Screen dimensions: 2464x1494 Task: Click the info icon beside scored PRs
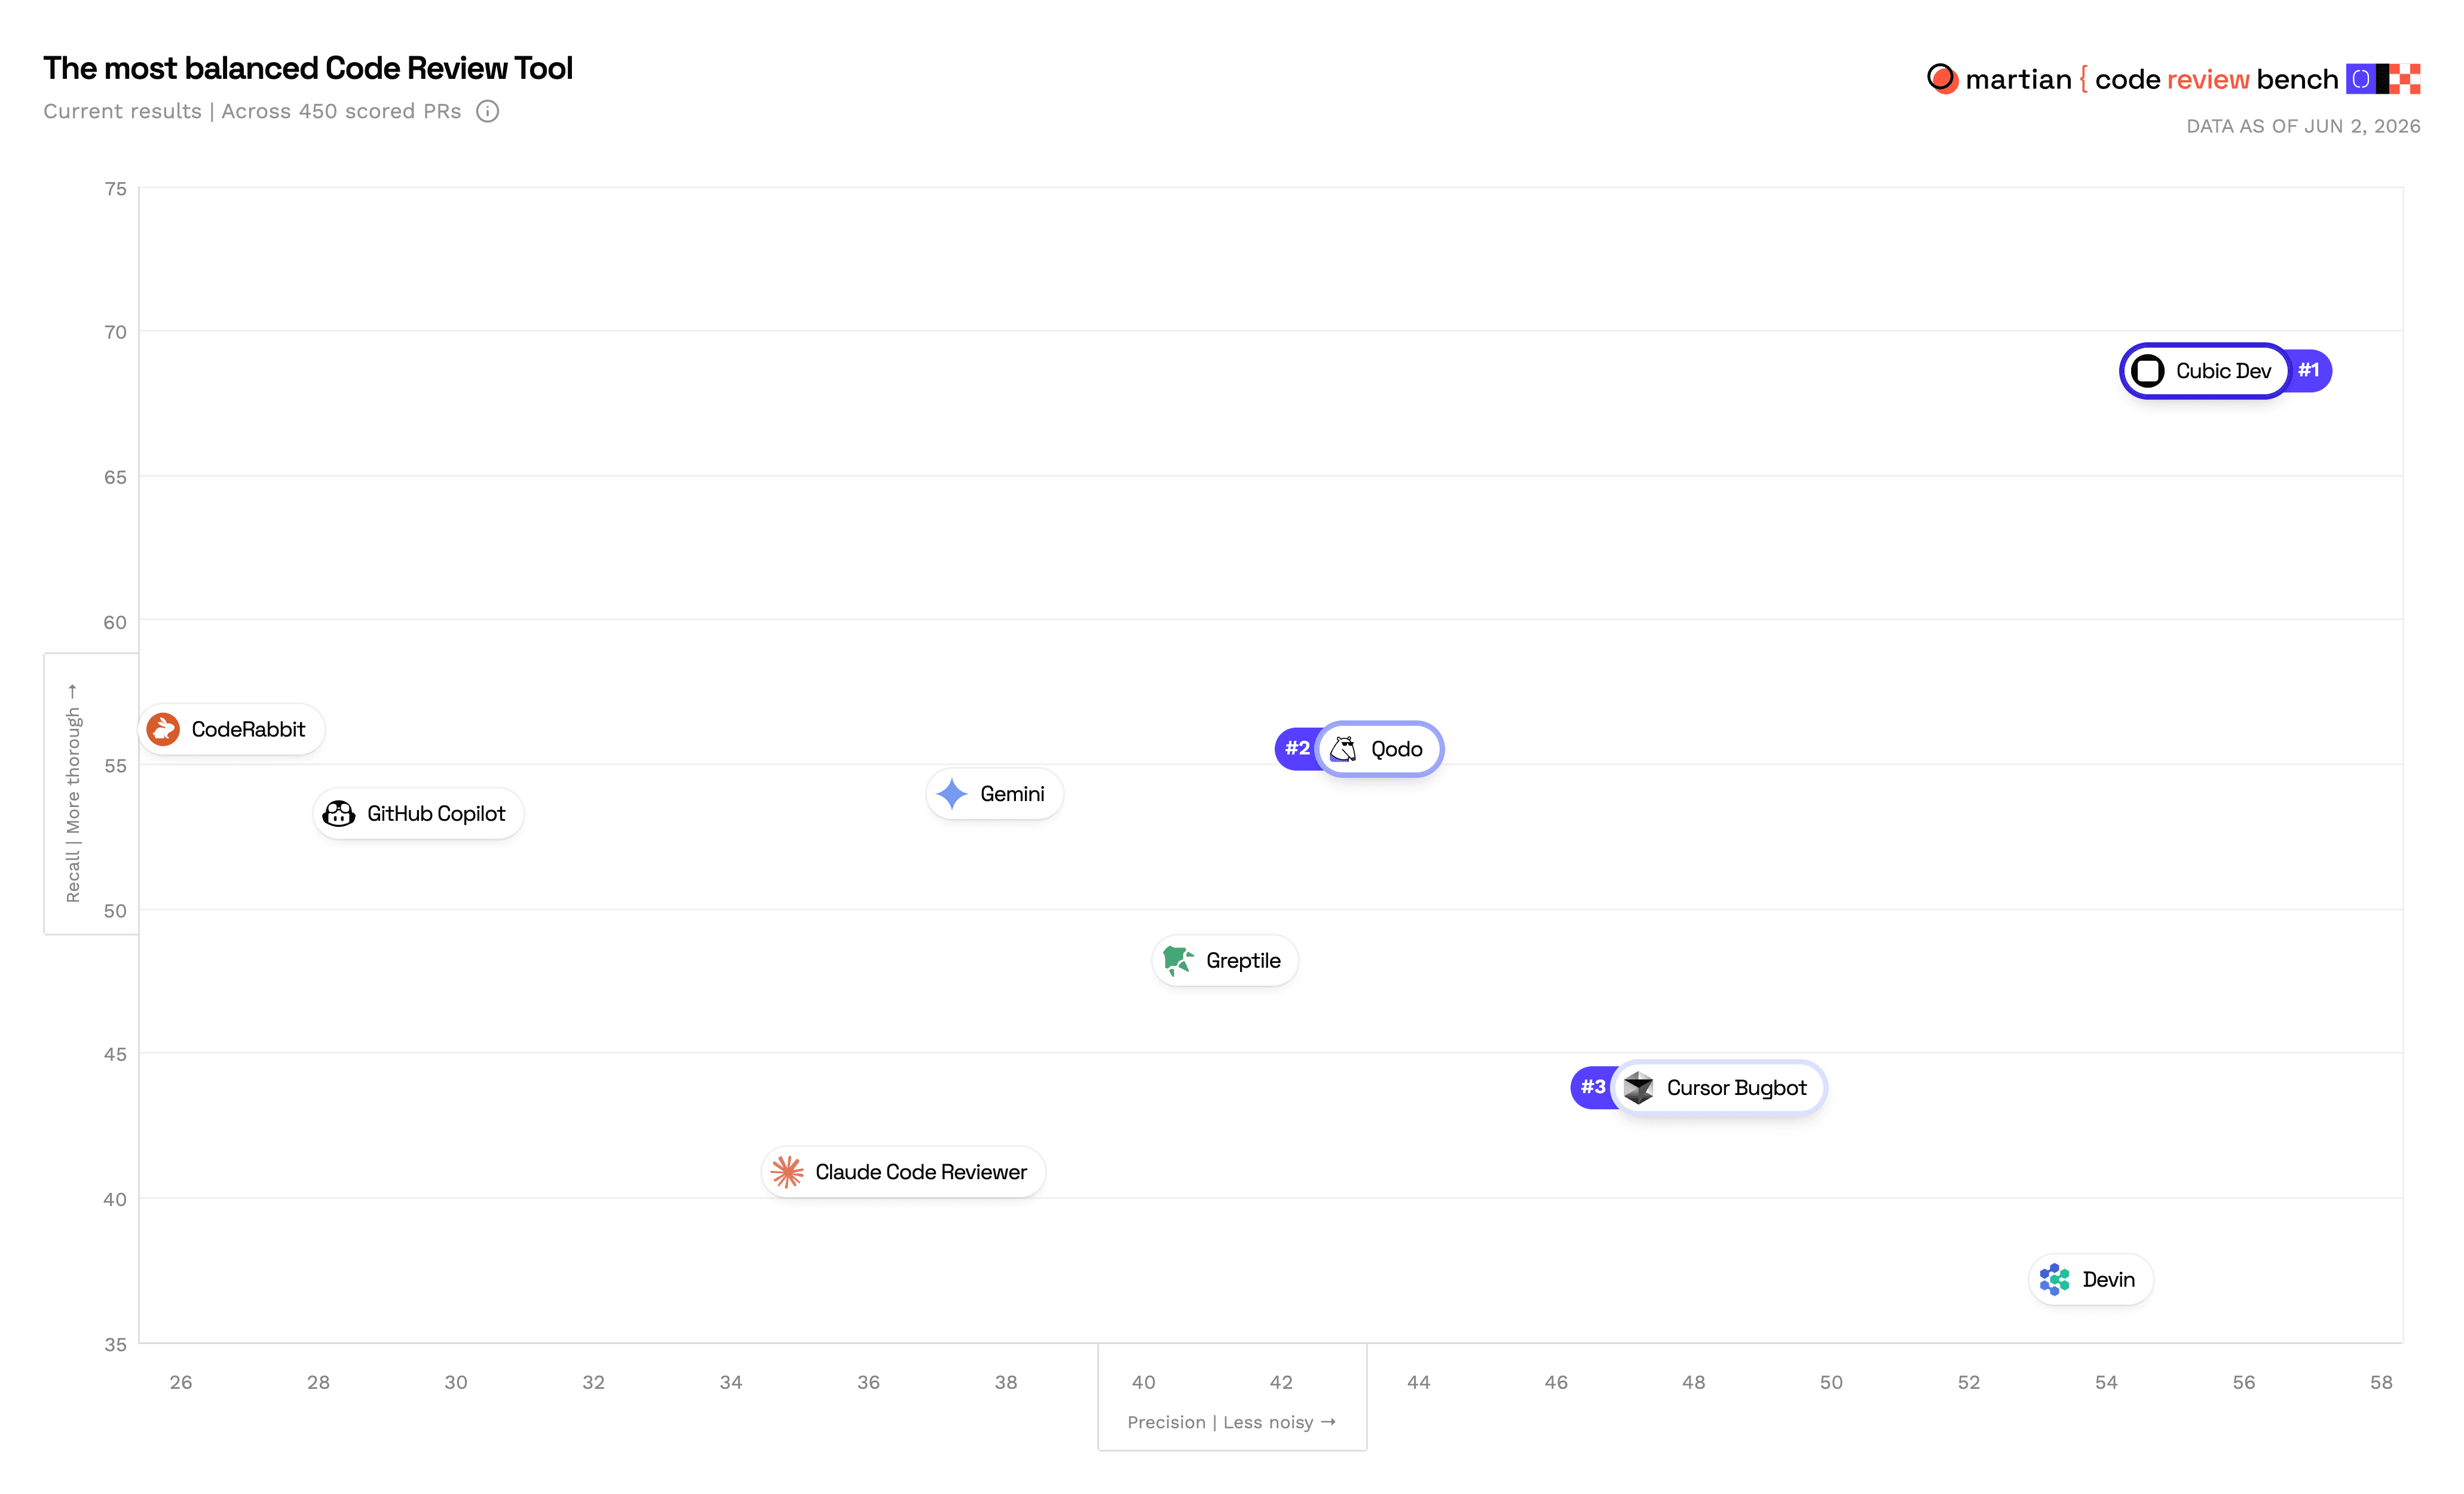click(x=487, y=111)
